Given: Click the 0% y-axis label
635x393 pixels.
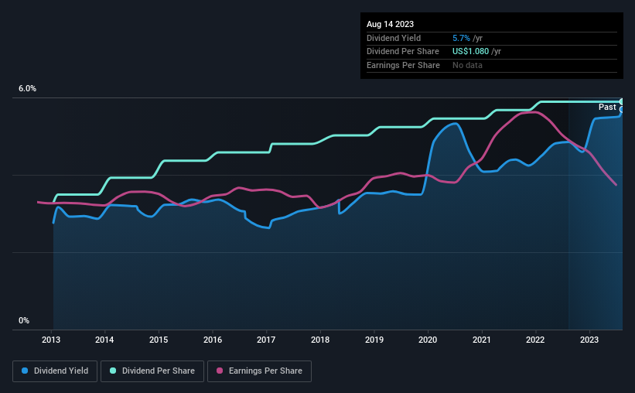Looking at the screenshot, I should click(24, 320).
